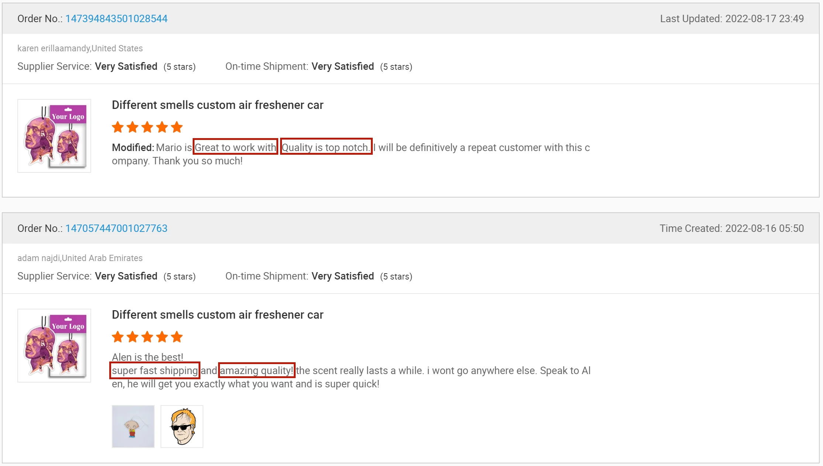The image size is (823, 466).
Task: View the sunglasses face review photo
Action: pos(182,426)
